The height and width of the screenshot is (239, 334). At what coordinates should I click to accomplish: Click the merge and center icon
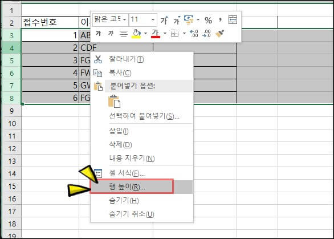[x=233, y=20]
